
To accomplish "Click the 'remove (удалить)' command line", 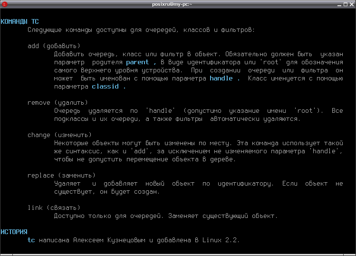I will pyautogui.click(x=58, y=102).
